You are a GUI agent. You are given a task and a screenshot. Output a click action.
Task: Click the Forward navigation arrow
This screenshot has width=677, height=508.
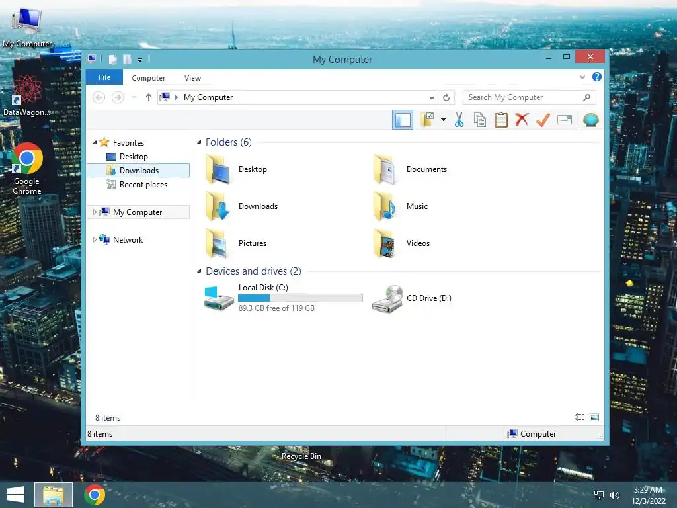(x=118, y=97)
